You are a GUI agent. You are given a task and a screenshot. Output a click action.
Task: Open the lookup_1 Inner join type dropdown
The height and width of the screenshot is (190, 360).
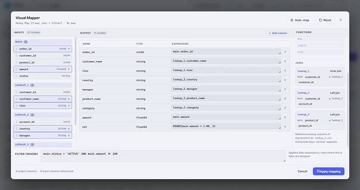[335, 71]
